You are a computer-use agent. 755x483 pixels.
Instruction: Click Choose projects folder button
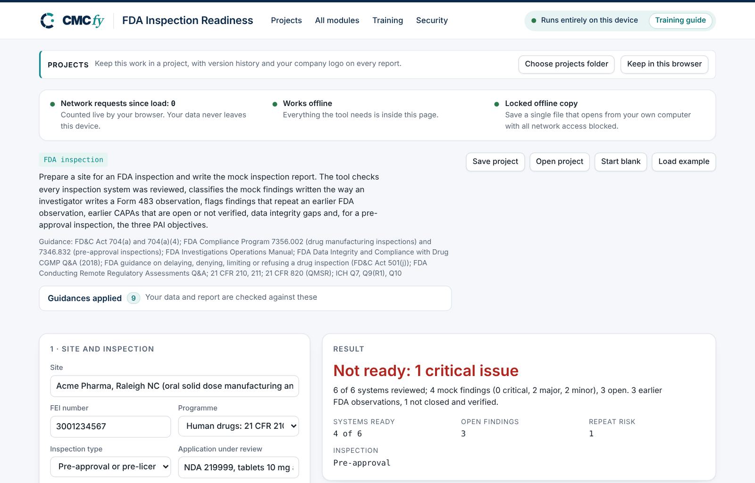[x=566, y=64]
